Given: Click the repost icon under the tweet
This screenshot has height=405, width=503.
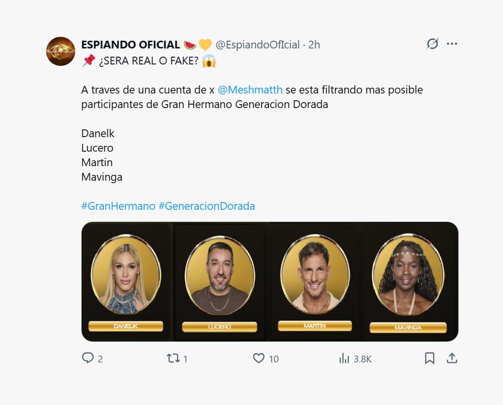Looking at the screenshot, I should click(x=172, y=358).
